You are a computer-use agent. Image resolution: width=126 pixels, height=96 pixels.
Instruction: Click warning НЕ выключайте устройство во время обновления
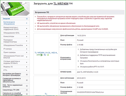pyautogui.click(x=56, y=23)
